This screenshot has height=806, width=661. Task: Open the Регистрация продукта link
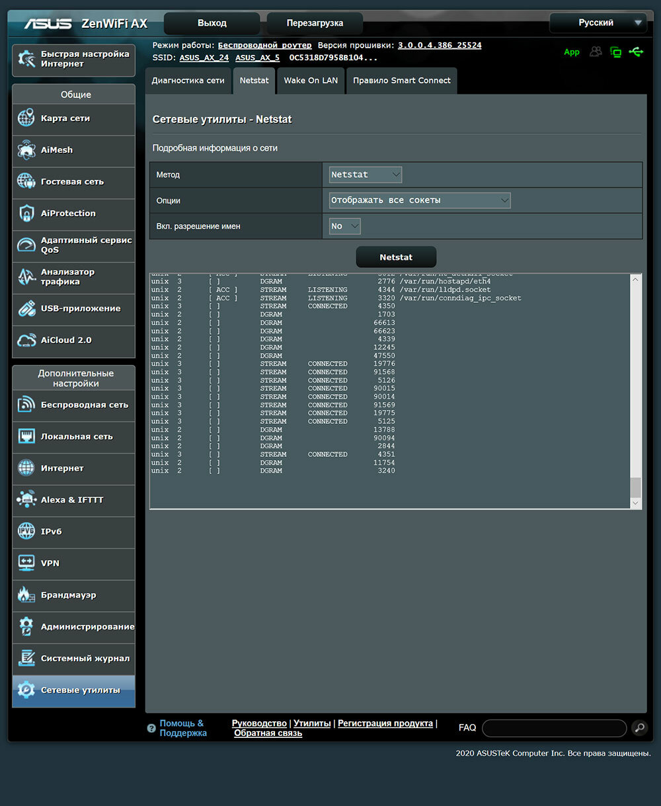click(385, 723)
